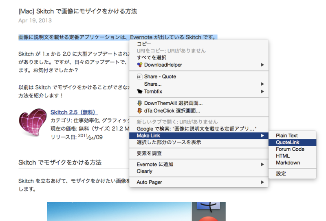Click the DownloadHelper colored balls icon
This screenshot has width=326, height=221.
140,65
